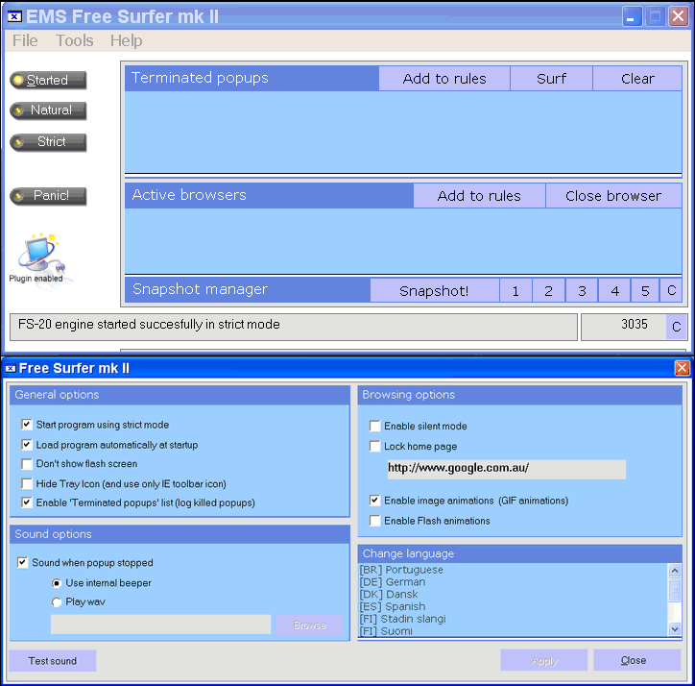695x686 pixels.
Task: Toggle Sound when popup stopped
Action: (x=23, y=563)
